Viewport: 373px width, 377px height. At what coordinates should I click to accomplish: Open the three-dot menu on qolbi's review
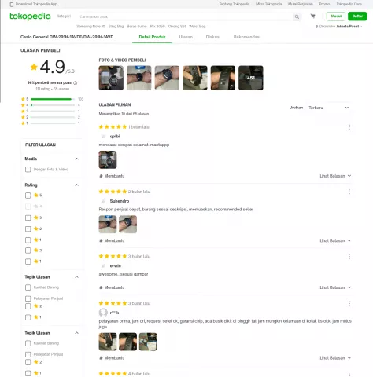[x=349, y=127]
